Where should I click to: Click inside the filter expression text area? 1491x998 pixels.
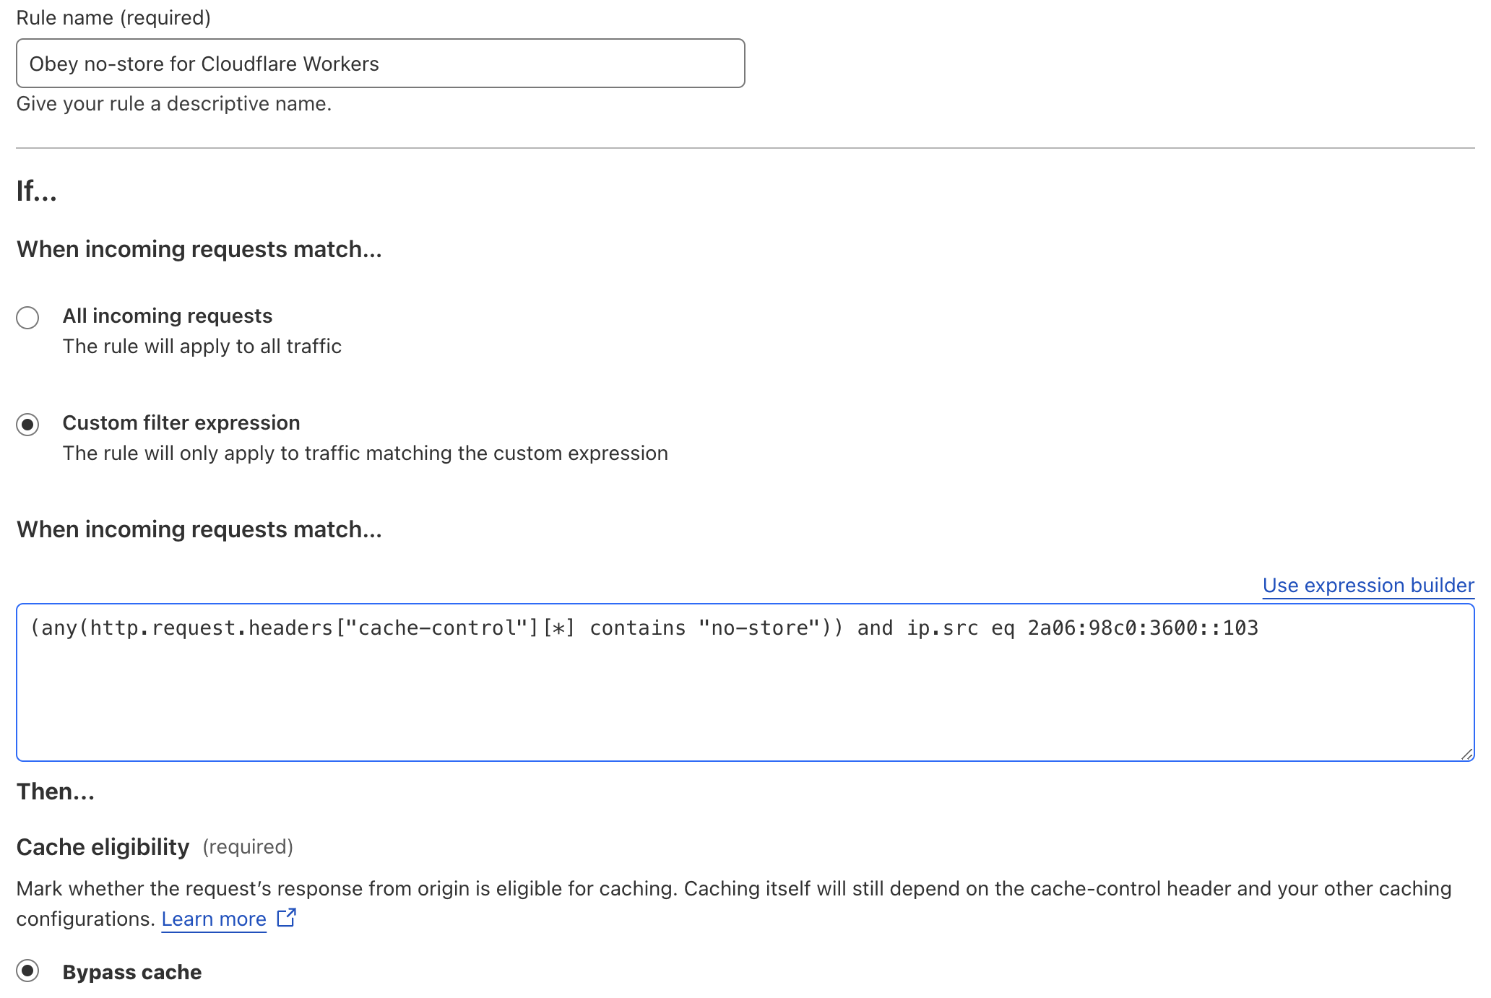point(744,693)
